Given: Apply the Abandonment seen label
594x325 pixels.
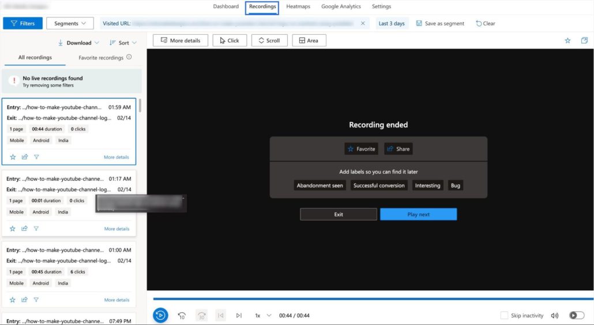Looking at the screenshot, I should (x=319, y=185).
